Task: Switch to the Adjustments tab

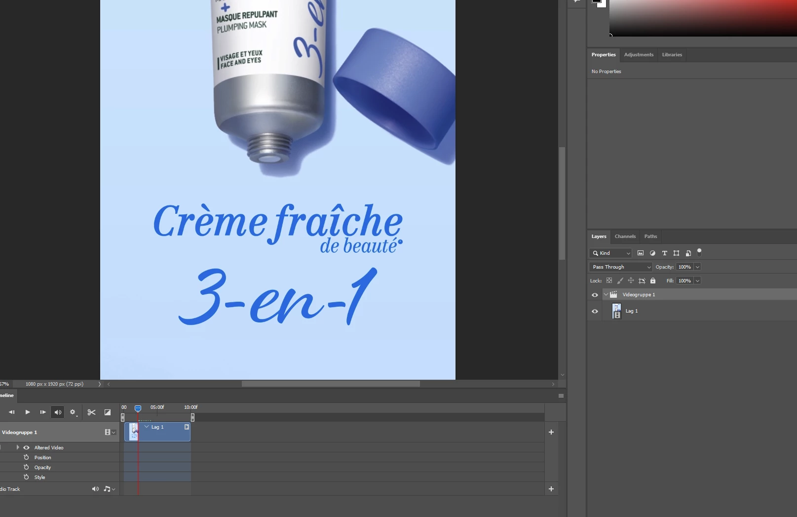Action: 639,55
